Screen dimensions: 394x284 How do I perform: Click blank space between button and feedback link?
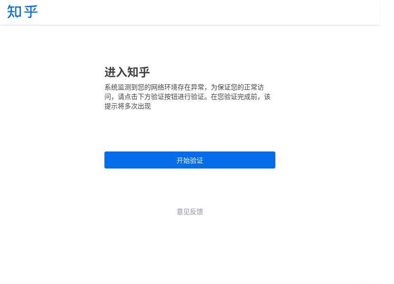tap(190, 188)
